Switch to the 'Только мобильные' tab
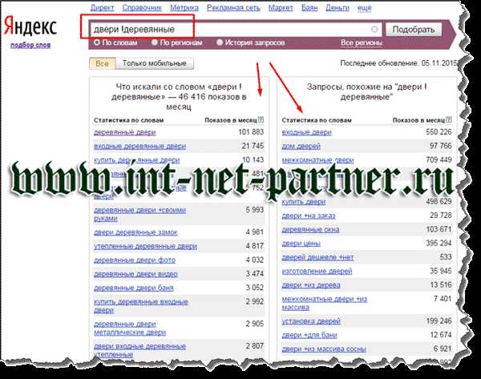This screenshot has height=379, width=481. click(155, 63)
